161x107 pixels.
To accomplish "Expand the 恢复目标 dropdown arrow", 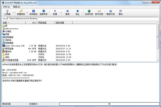I will click(x=27, y=13).
